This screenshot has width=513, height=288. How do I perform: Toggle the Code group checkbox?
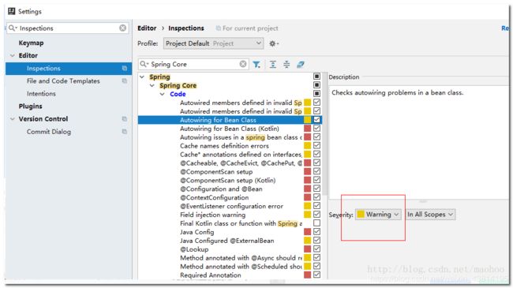(x=316, y=94)
